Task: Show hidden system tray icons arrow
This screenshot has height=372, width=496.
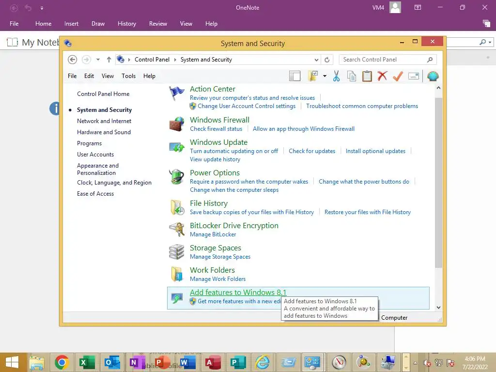Action: [415, 363]
